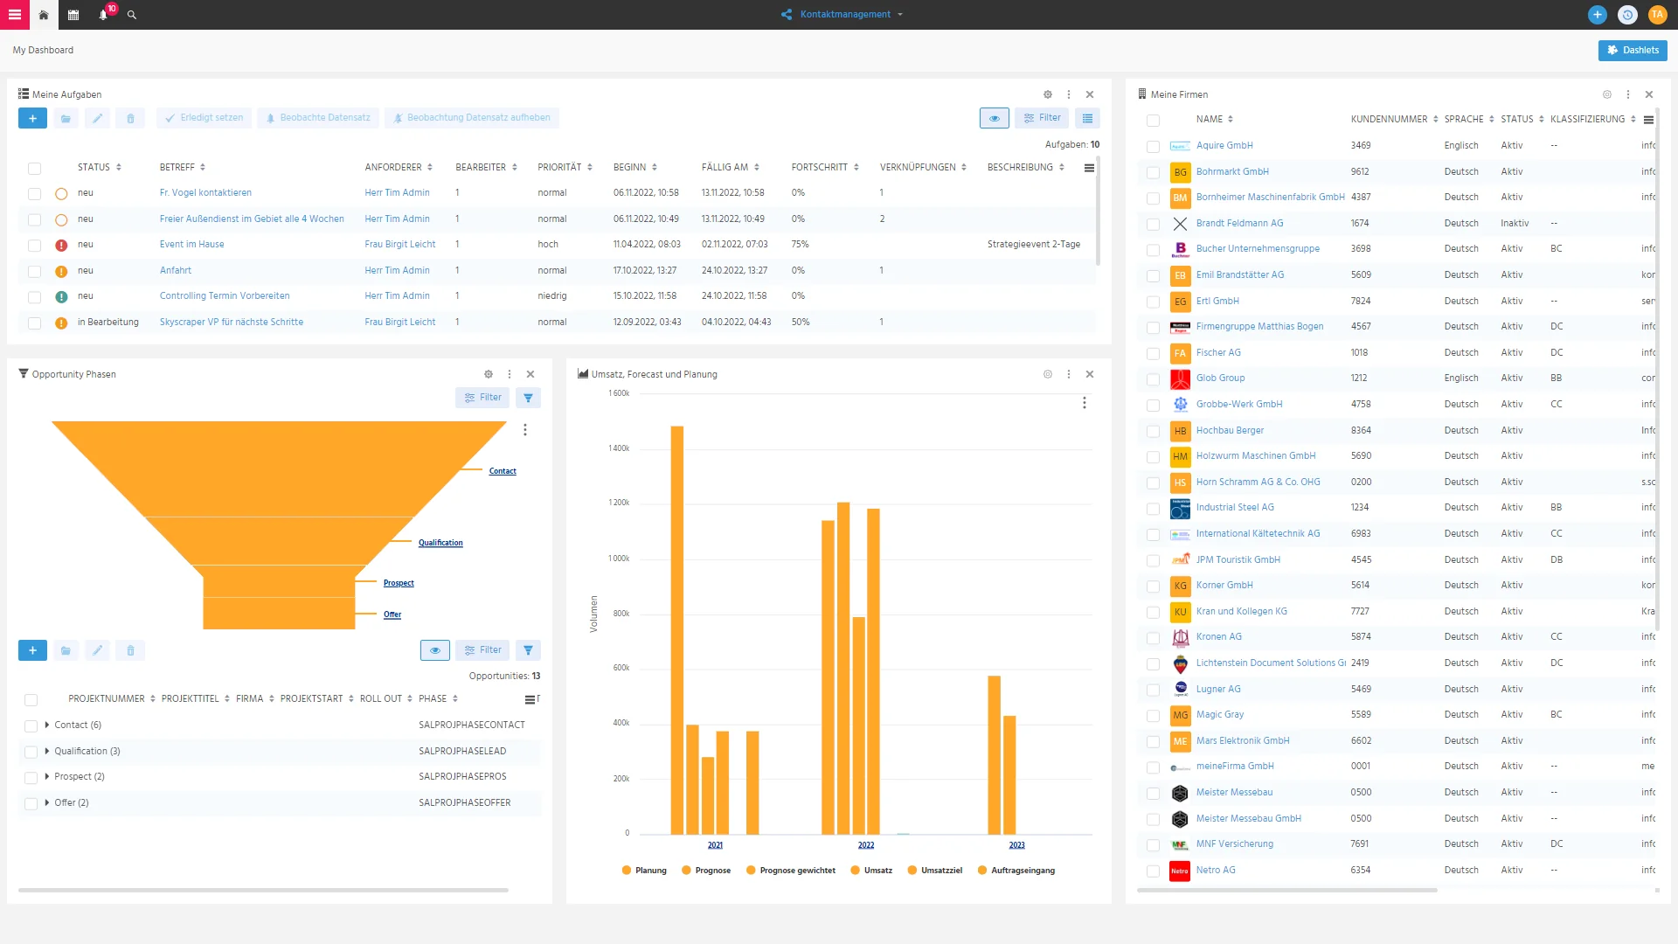Click delete trash icon in Meine Aufgaben
Viewport: 1678px width, 944px height.
(130, 118)
